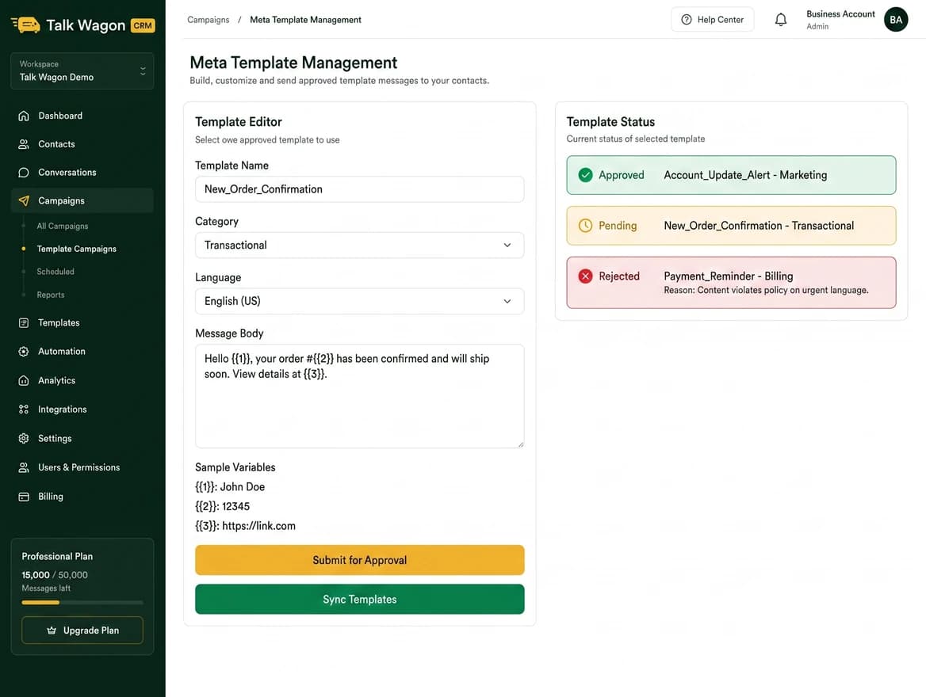Click the Business Account Admin profile name
Image resolution: width=926 pixels, height=697 pixels.
[840, 20]
